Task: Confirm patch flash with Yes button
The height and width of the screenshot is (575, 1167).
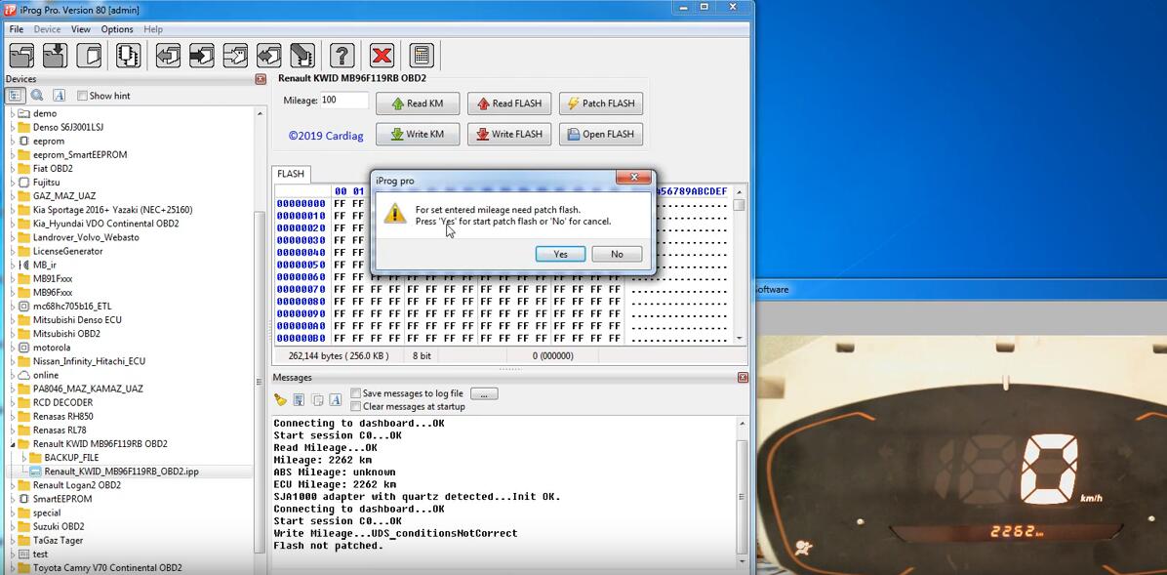Action: click(x=560, y=254)
